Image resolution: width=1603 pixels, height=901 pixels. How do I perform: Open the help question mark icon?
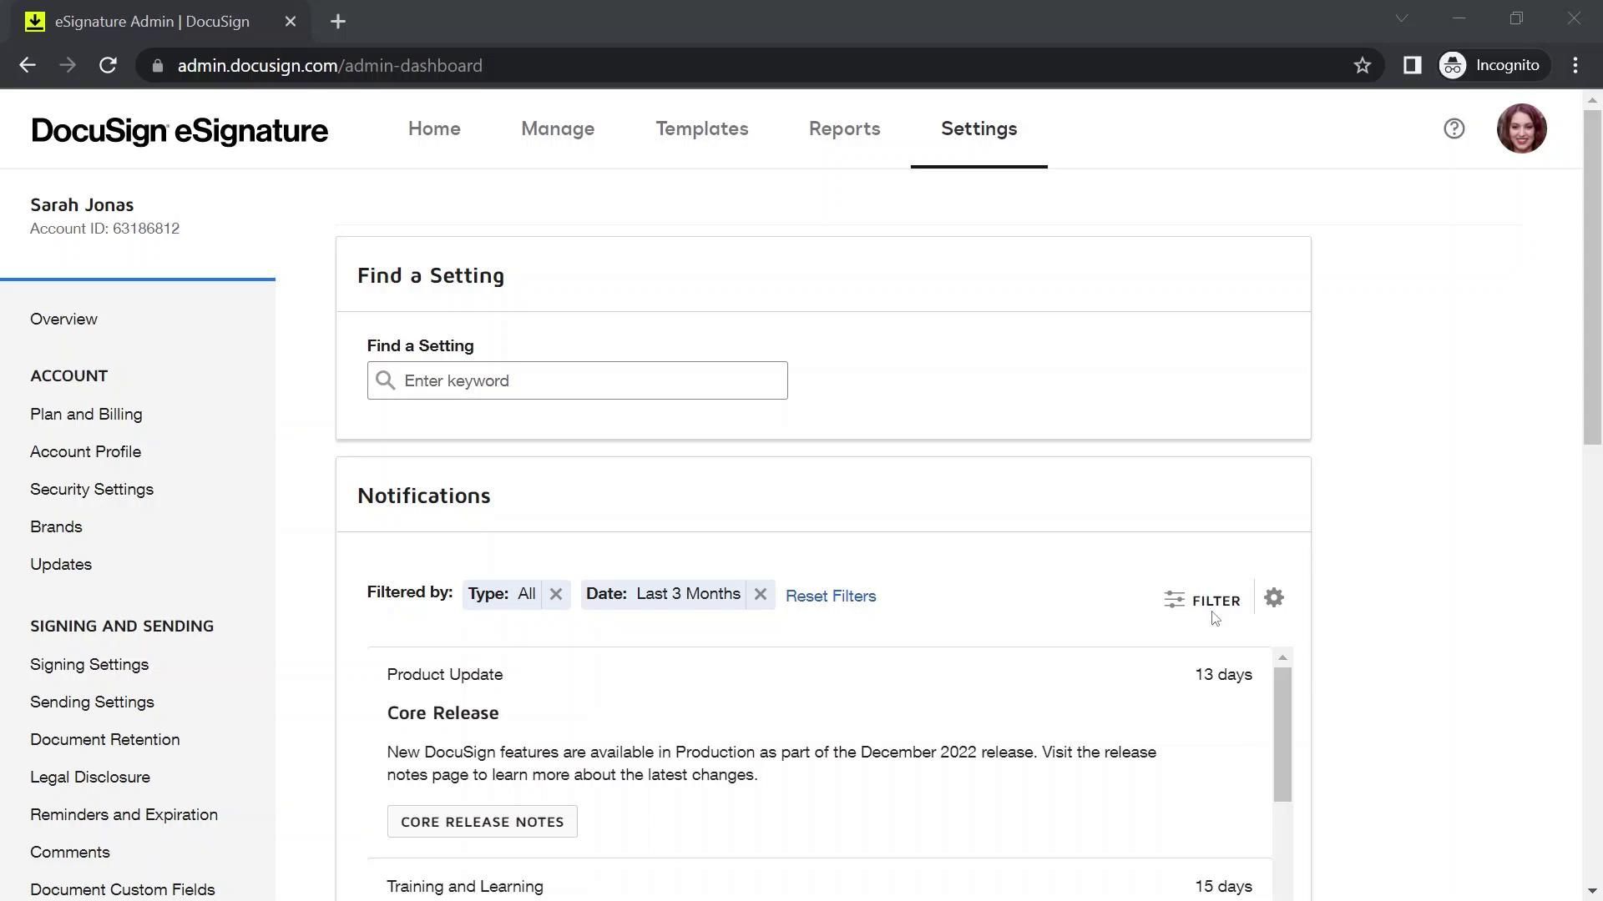1454,128
